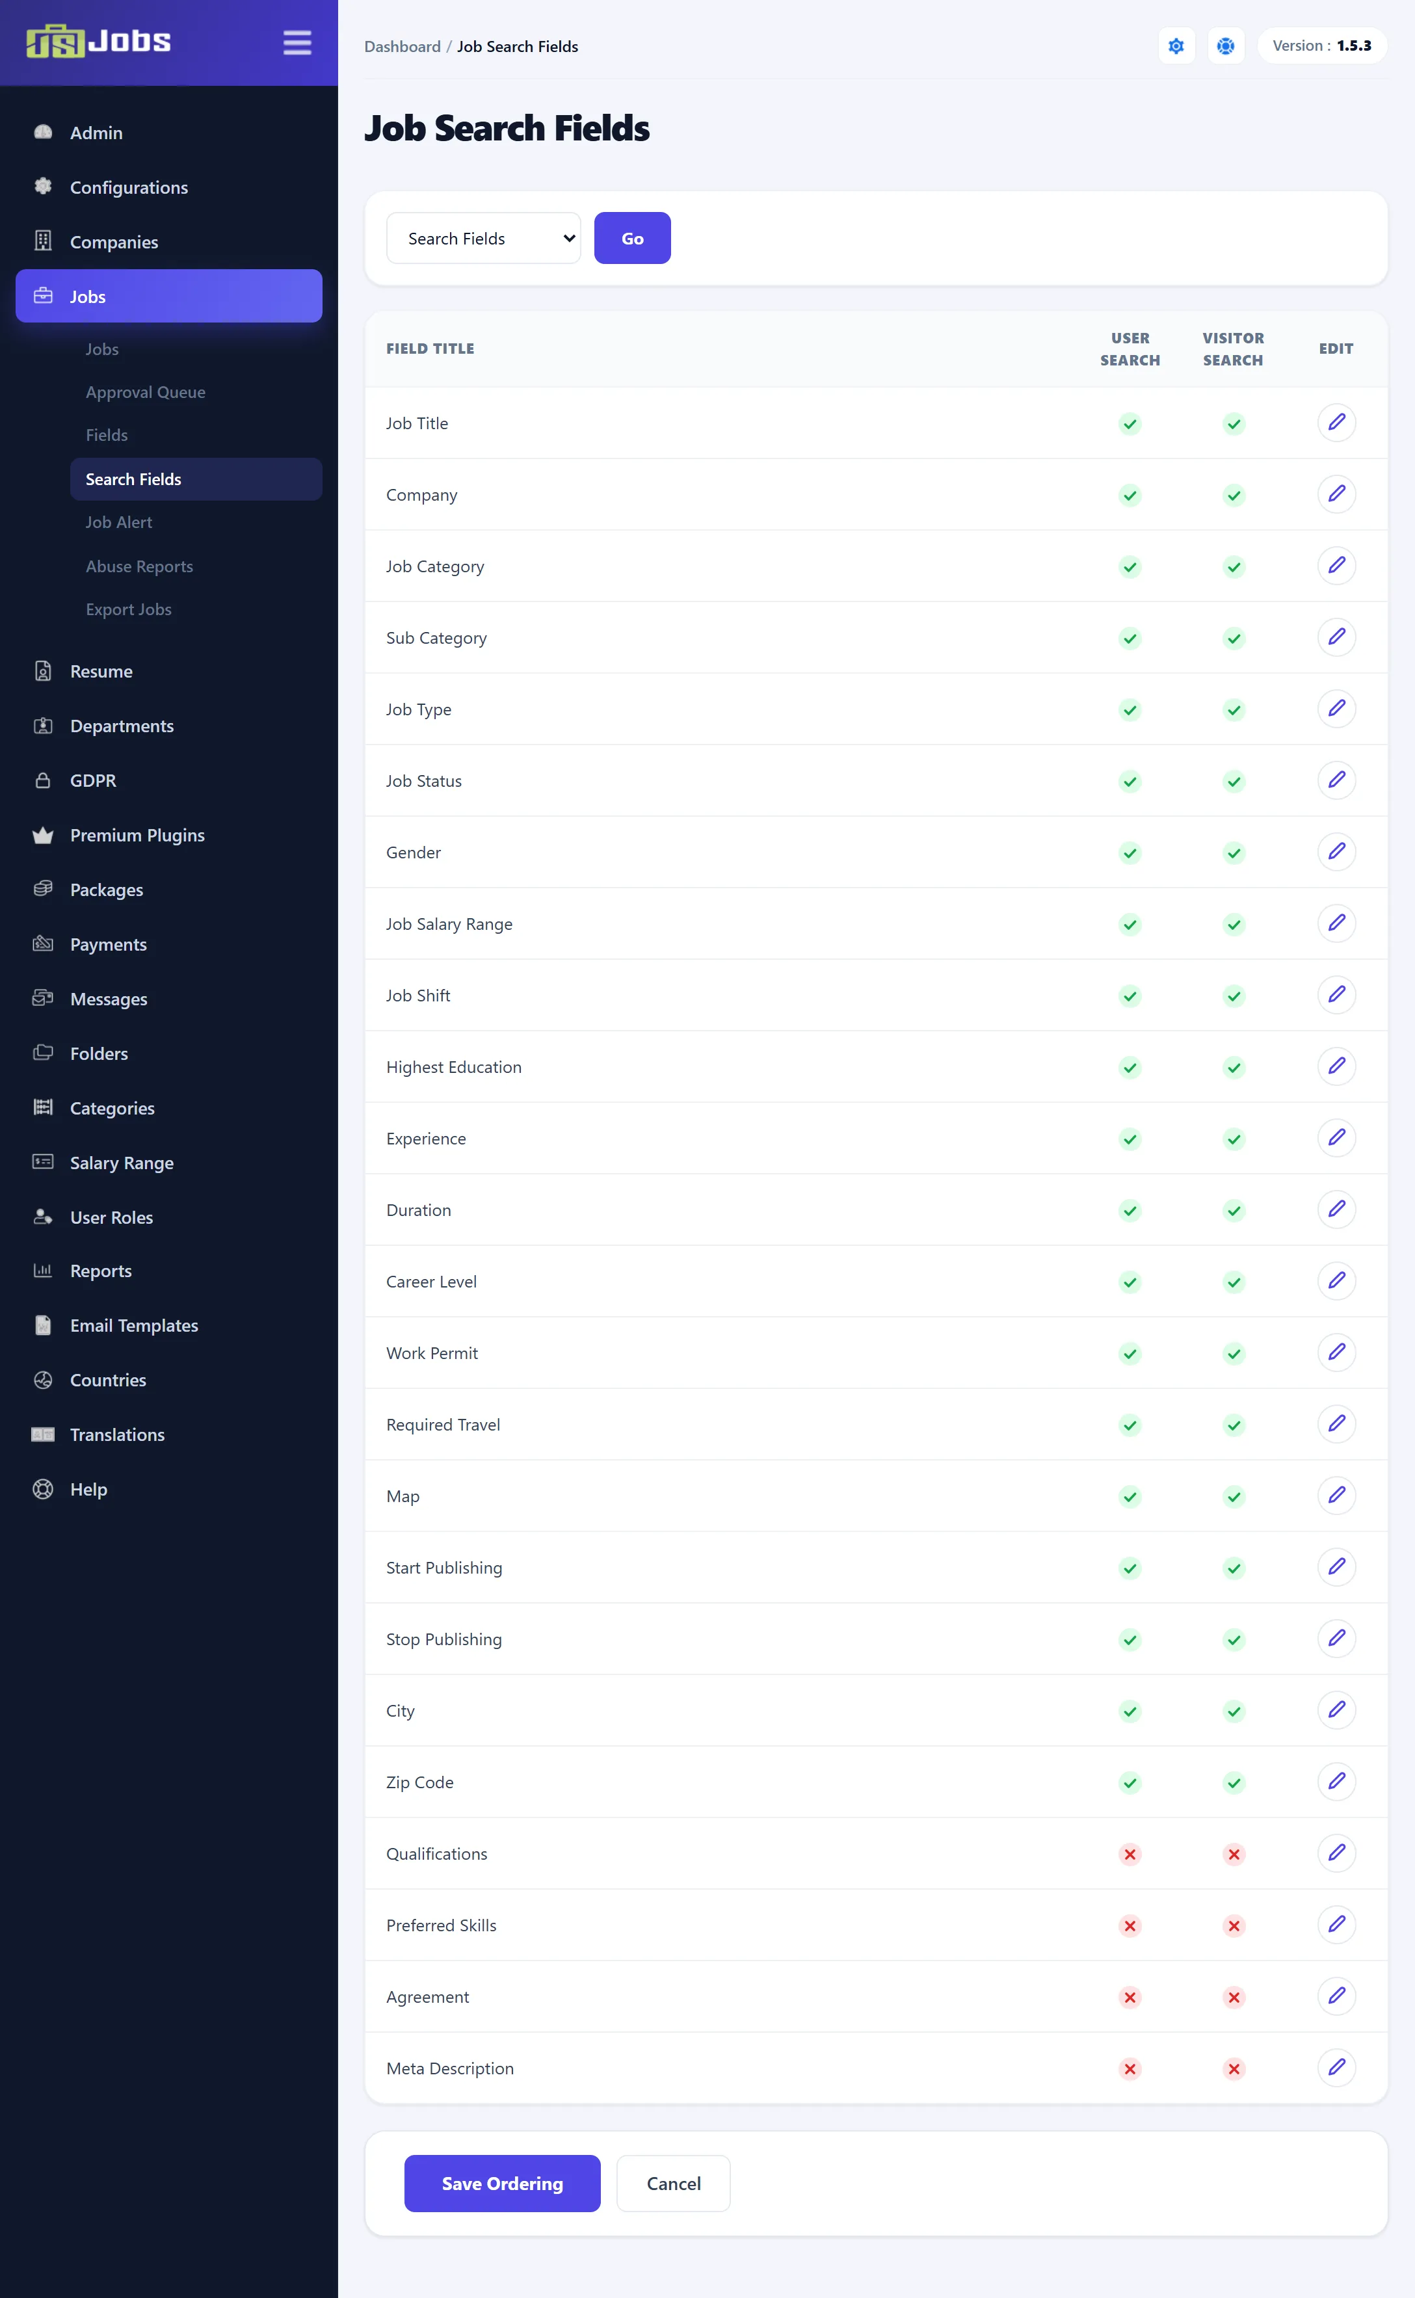The image size is (1415, 2298).
Task: Edit the Work Permit field
Action: (1336, 1352)
